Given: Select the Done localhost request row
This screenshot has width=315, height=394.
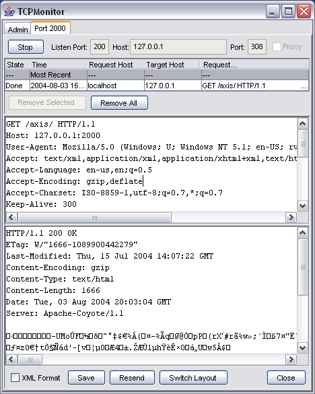Looking at the screenshot, I should [x=157, y=86].
